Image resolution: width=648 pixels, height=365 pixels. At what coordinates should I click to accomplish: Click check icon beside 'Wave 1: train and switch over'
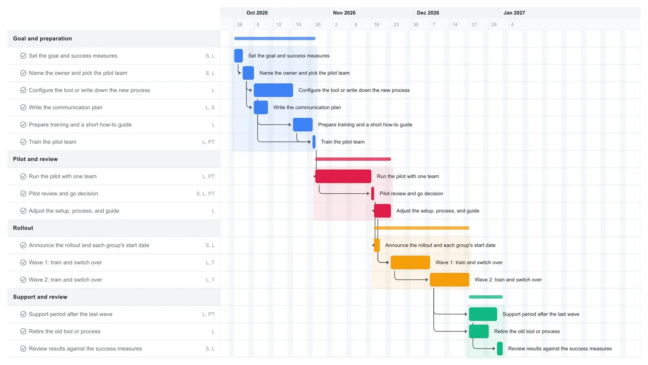coord(23,263)
